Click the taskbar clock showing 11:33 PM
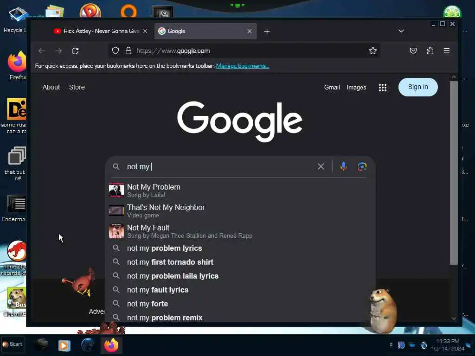The height and width of the screenshot is (356, 475). click(x=448, y=345)
